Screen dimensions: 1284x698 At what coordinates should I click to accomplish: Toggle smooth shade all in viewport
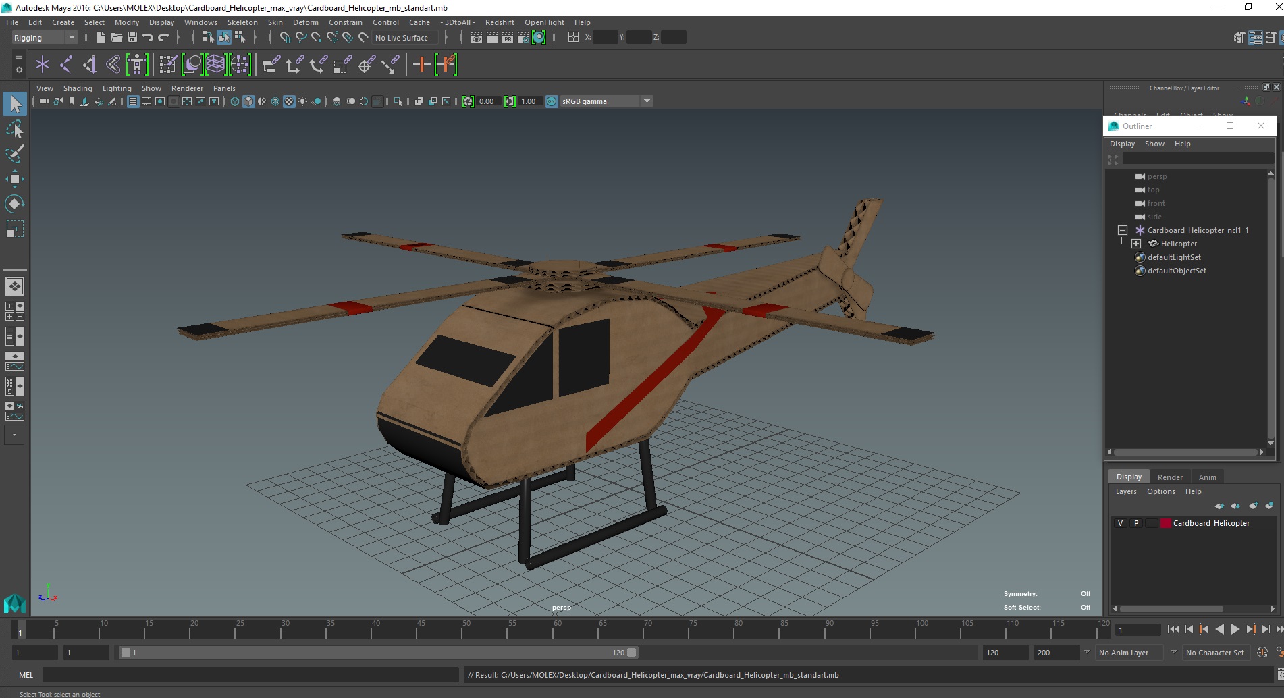pyautogui.click(x=248, y=101)
